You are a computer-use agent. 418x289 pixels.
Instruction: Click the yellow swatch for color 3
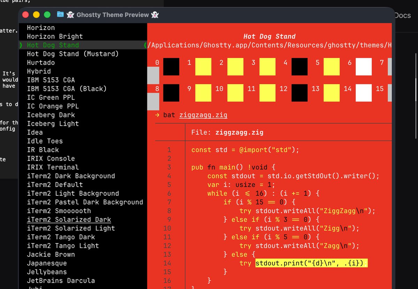pos(268,67)
